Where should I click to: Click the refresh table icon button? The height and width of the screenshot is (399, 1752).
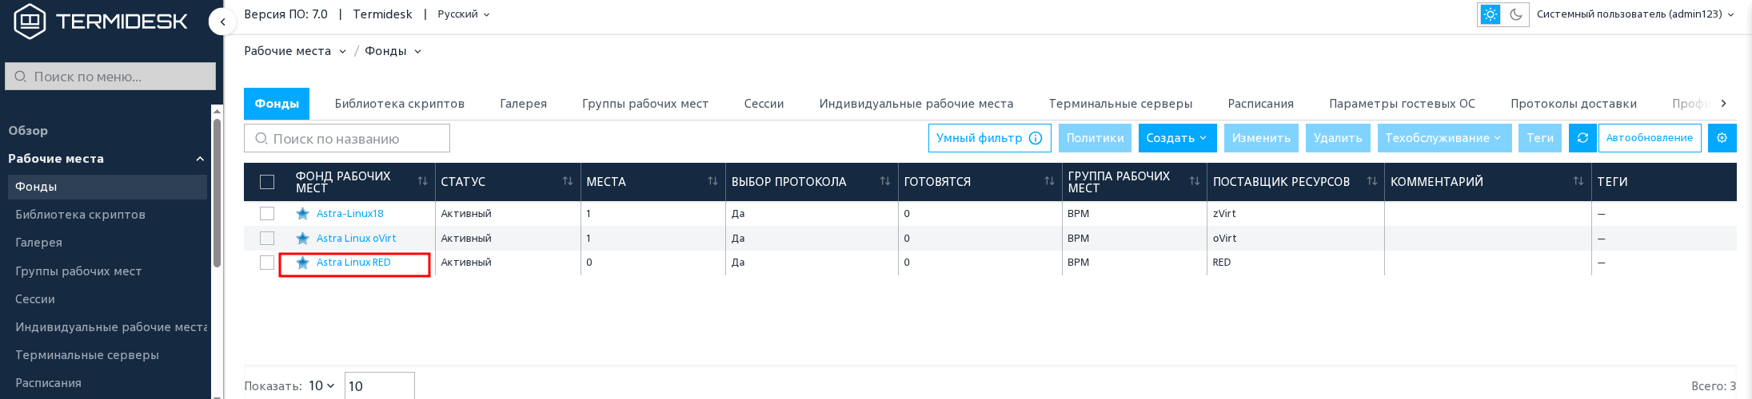point(1582,138)
